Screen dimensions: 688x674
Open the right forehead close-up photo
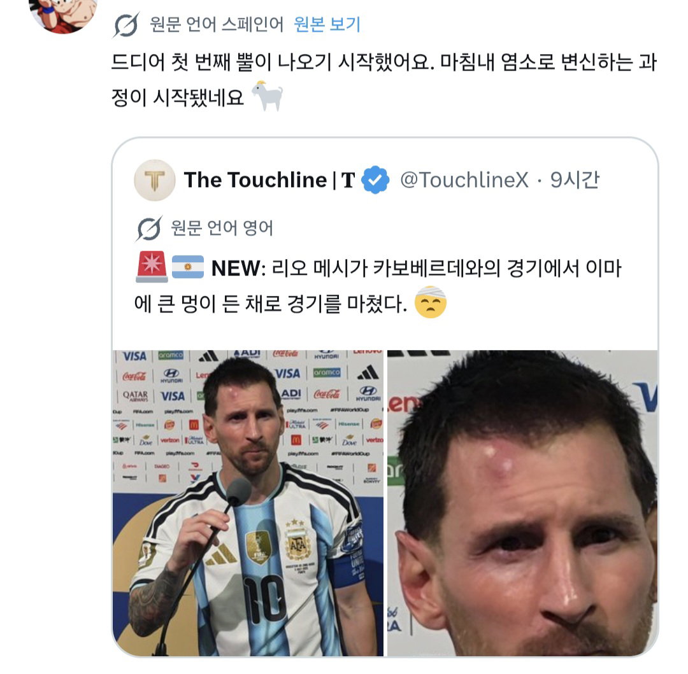pyautogui.click(x=522, y=503)
